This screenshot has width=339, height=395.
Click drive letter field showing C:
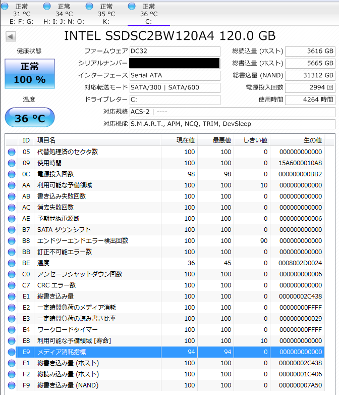click(x=175, y=100)
